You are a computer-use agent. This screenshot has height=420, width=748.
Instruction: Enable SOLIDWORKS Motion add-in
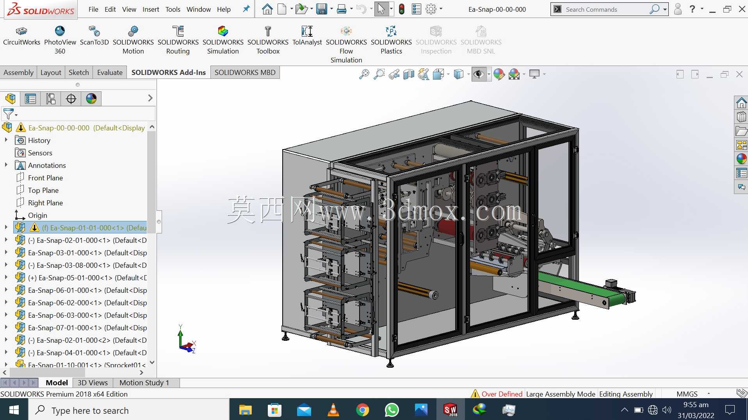tap(133, 40)
